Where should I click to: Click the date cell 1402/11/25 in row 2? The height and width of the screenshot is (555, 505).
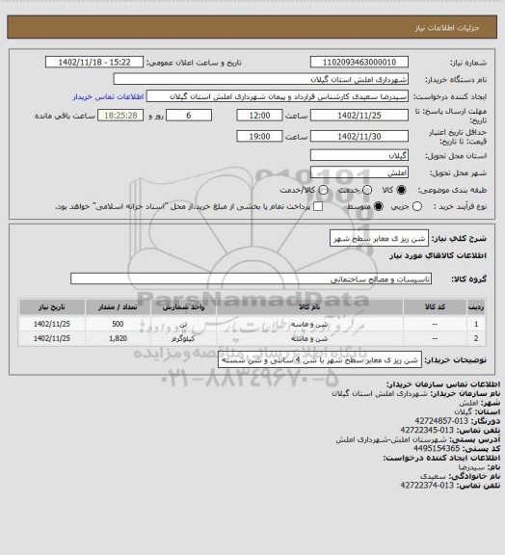pyautogui.click(x=52, y=338)
